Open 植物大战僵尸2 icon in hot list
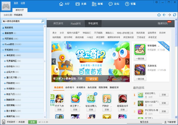Image resolution: width=178 pixels, height=125 pixels. (x=141, y=103)
